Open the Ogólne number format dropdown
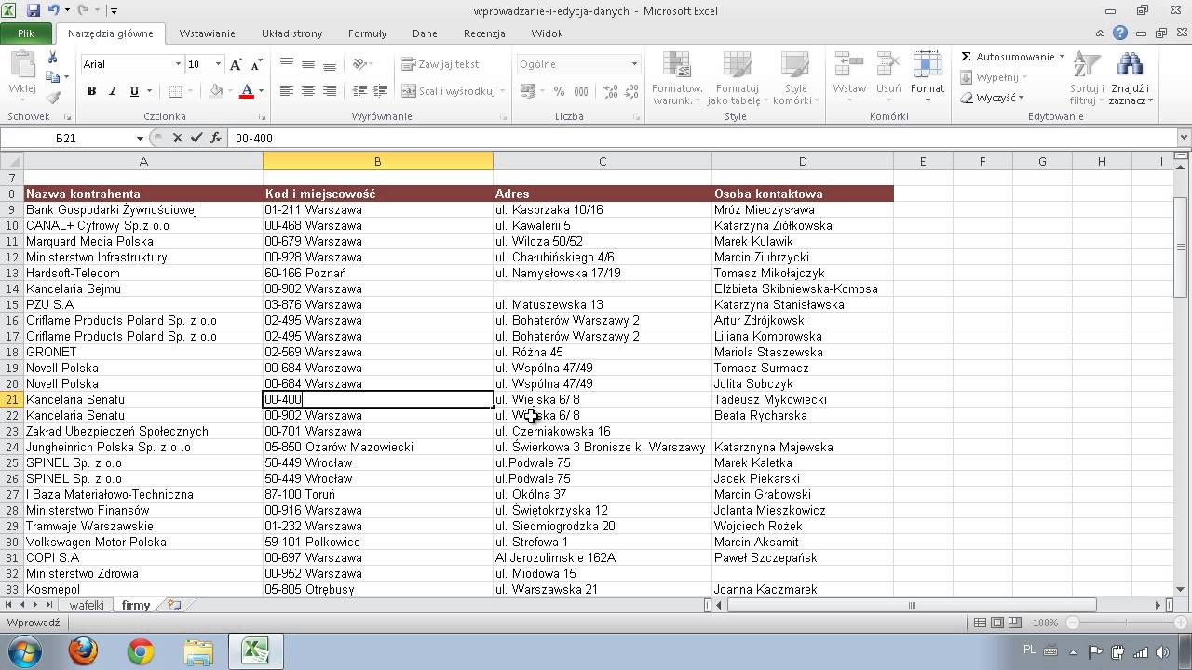 click(634, 64)
